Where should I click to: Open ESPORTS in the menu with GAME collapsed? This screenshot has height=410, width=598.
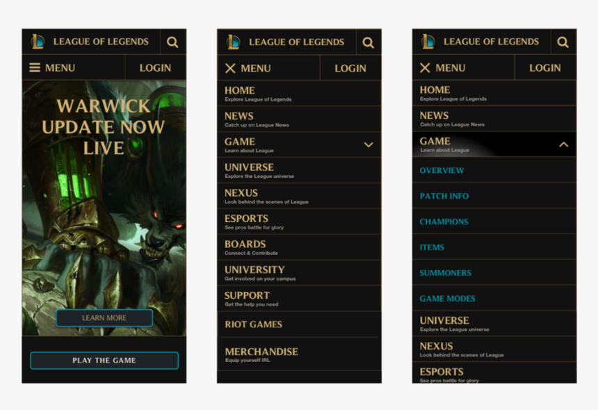click(299, 222)
